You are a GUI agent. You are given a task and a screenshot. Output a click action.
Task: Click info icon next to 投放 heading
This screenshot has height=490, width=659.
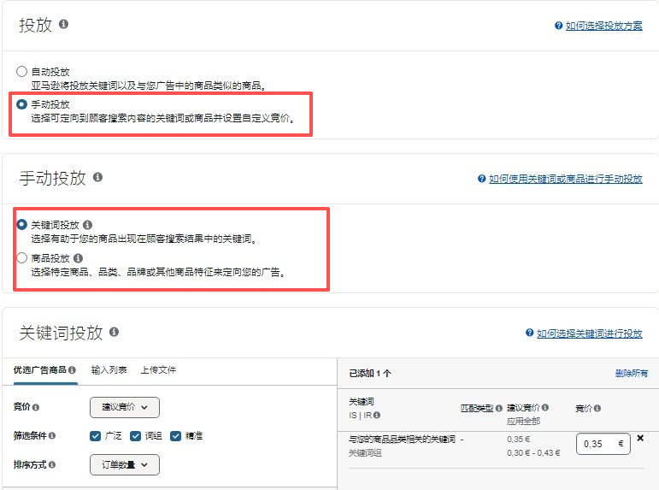coord(63,24)
